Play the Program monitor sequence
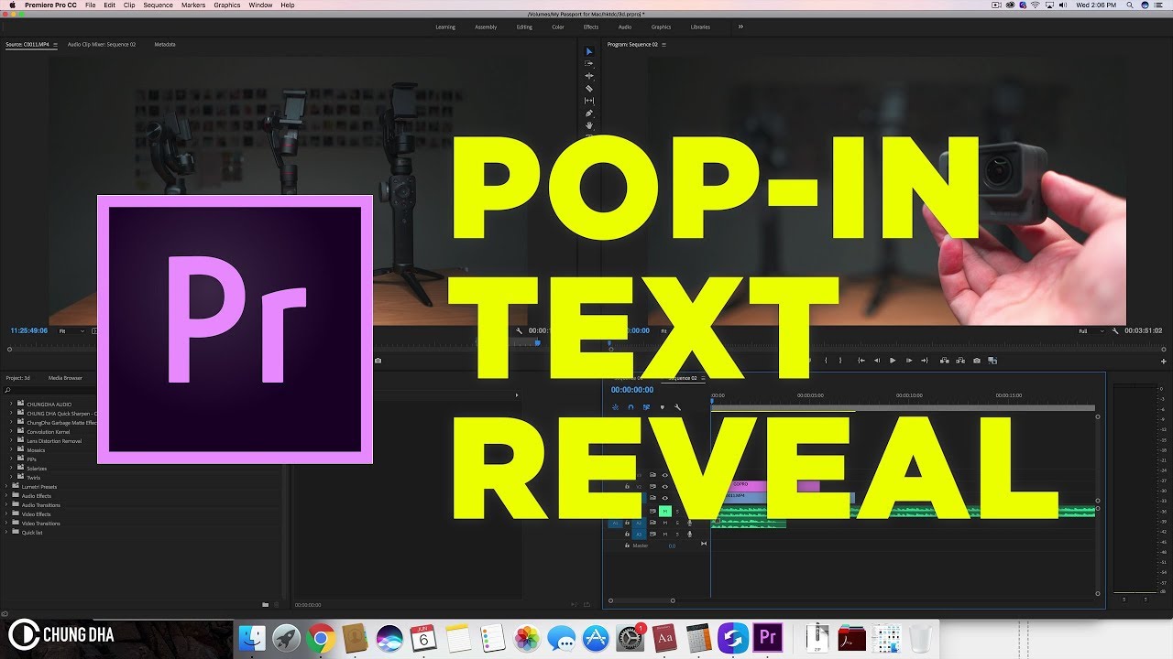1173x659 pixels. pyautogui.click(x=893, y=361)
